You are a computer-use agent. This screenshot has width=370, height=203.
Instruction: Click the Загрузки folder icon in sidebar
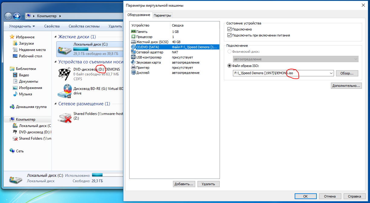tap(15, 43)
